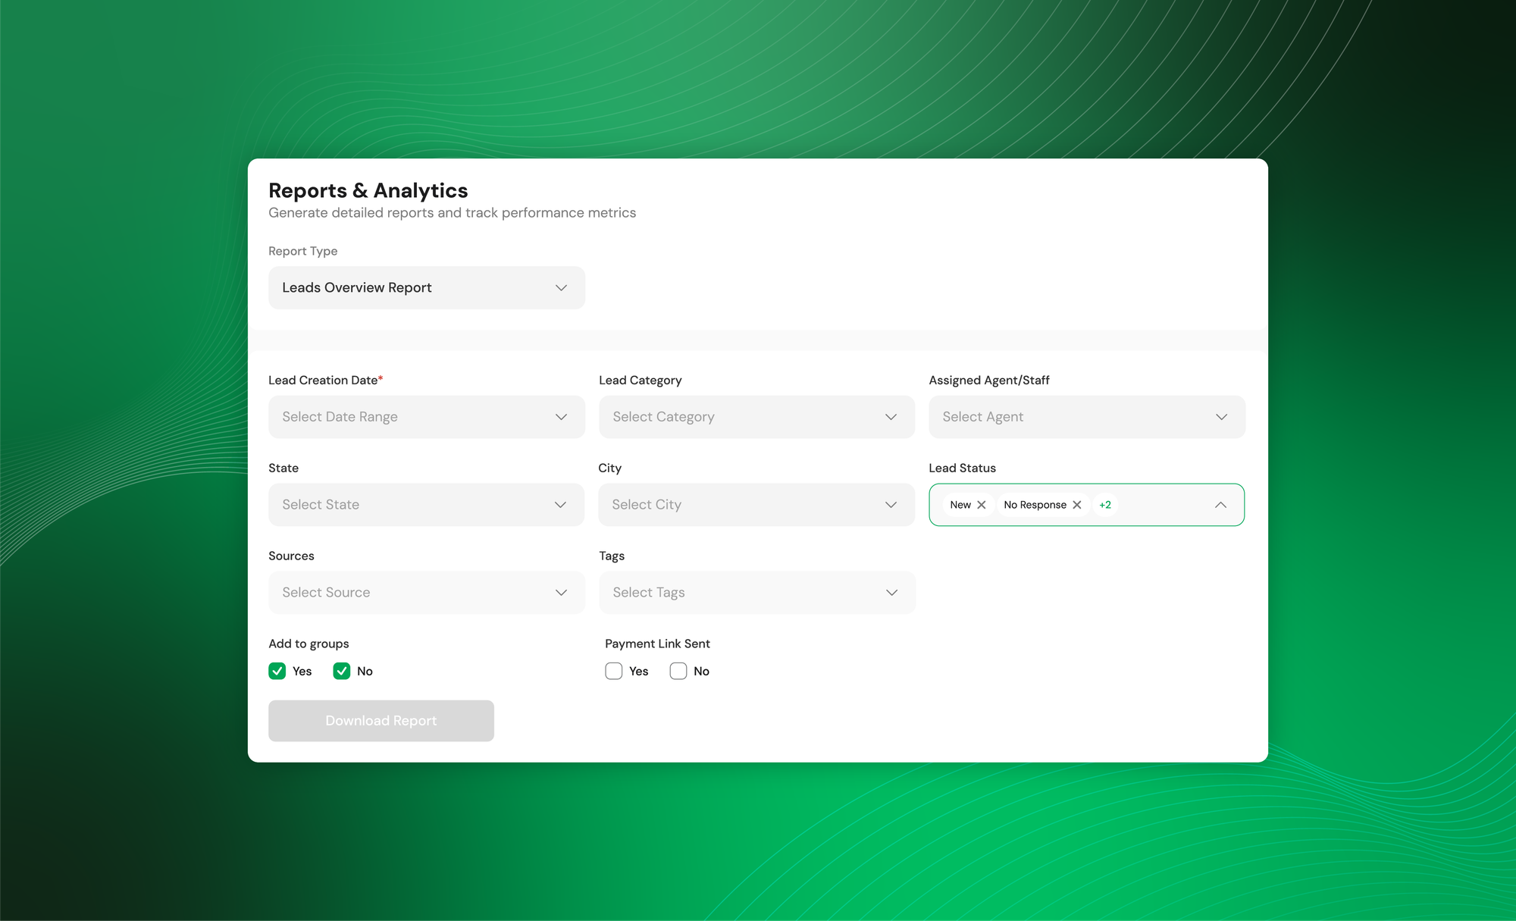Click the Report Type chevron icon
This screenshot has width=1516, height=921.
click(x=561, y=287)
